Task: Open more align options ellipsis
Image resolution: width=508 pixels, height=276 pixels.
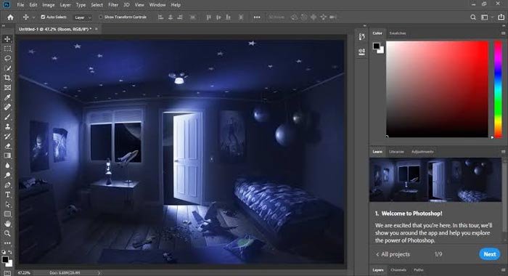Action: [x=257, y=17]
